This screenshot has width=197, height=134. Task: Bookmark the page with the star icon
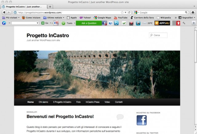[x=122, y=12]
